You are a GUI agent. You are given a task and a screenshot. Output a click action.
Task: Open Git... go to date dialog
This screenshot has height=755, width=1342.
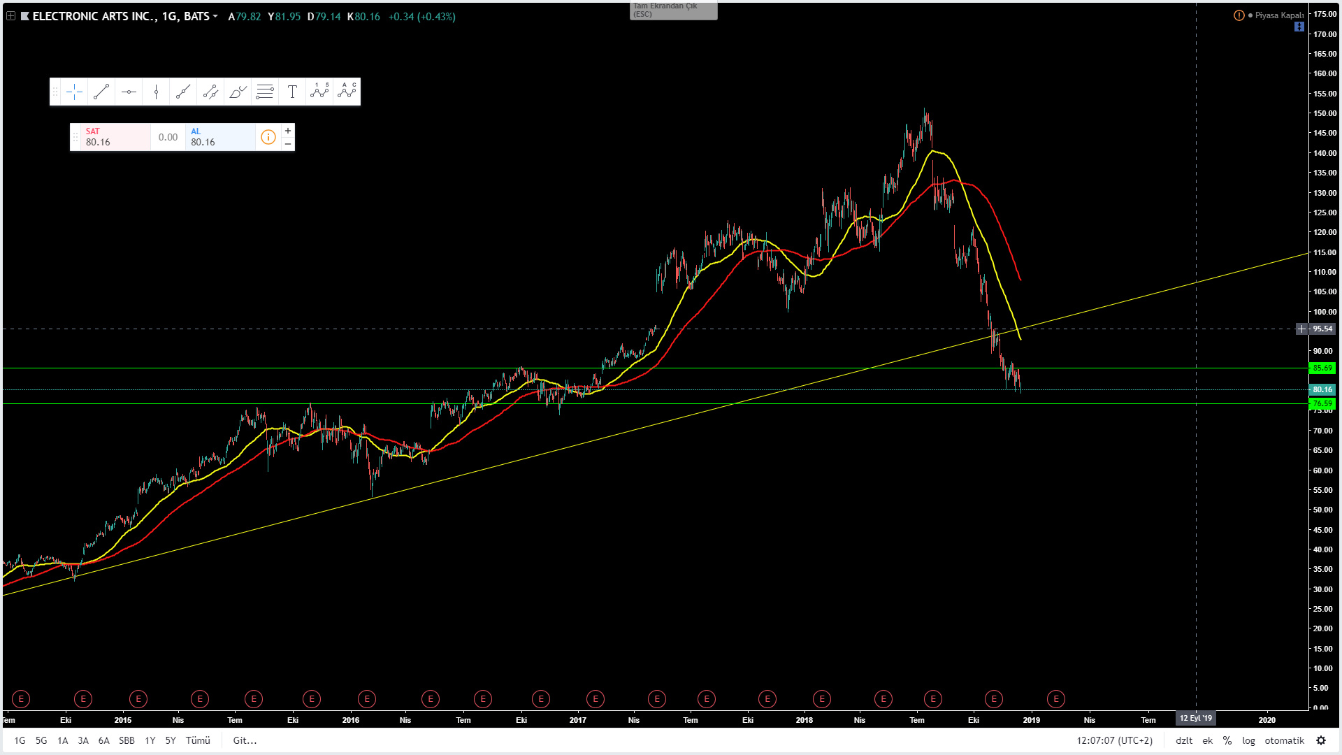click(x=245, y=740)
